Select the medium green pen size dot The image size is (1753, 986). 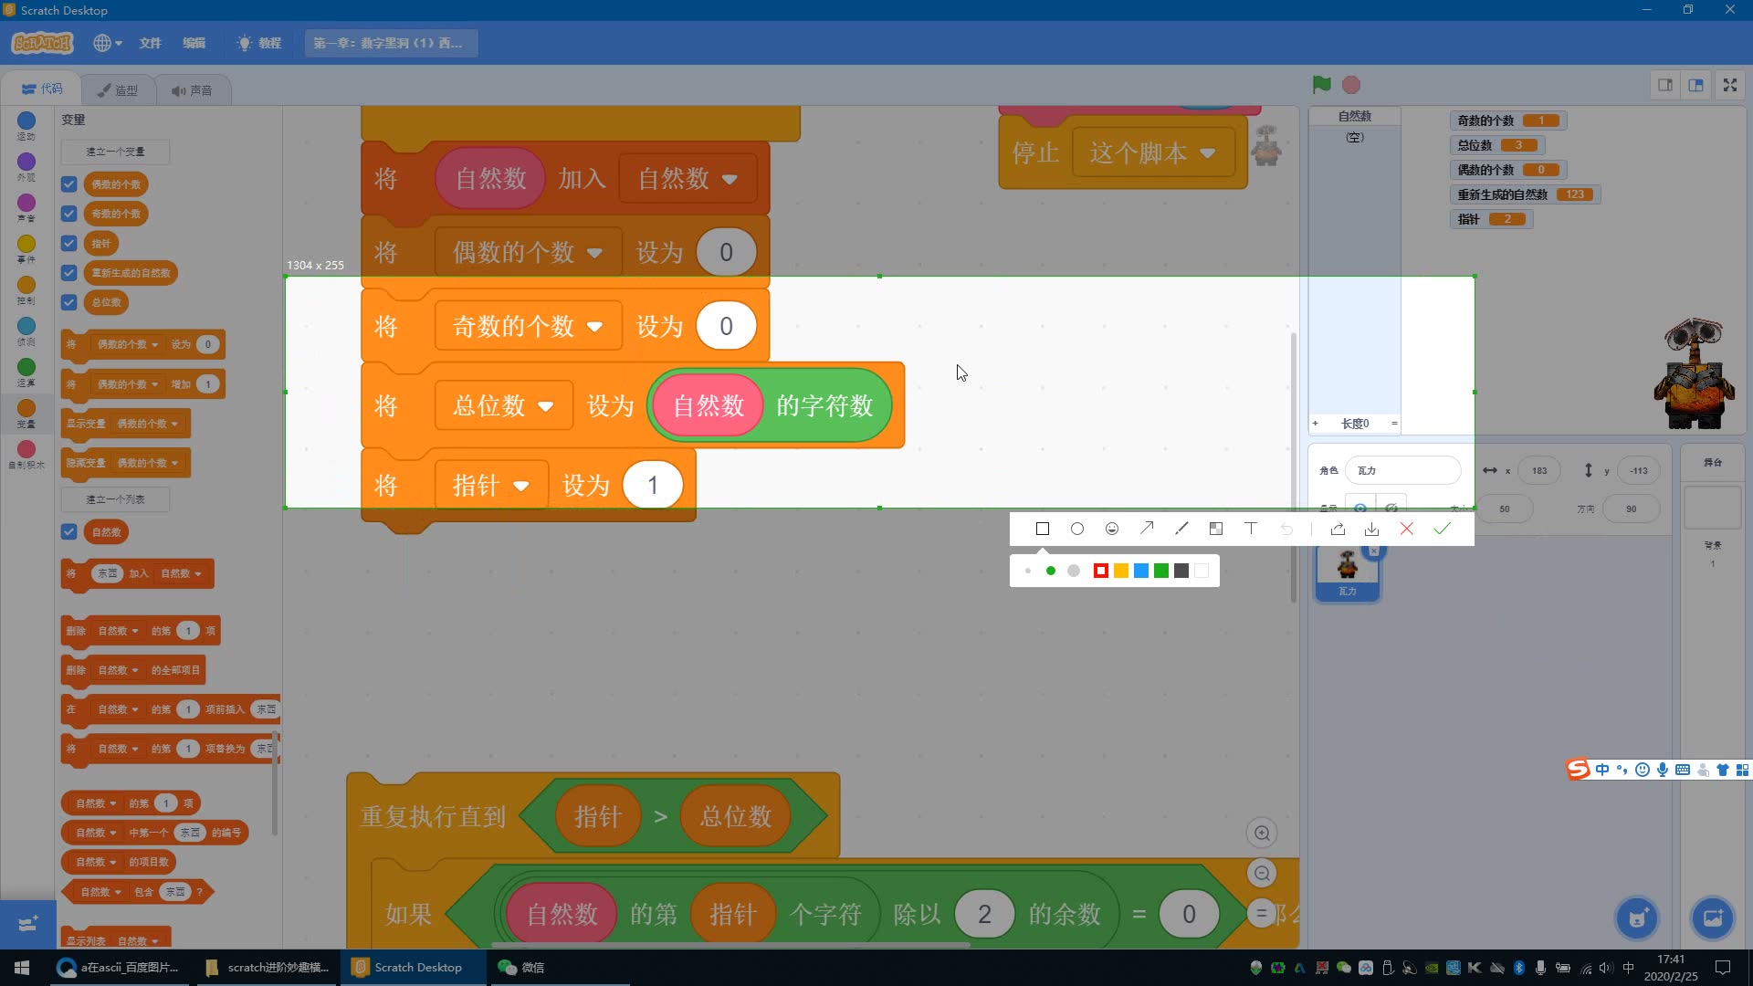point(1051,571)
